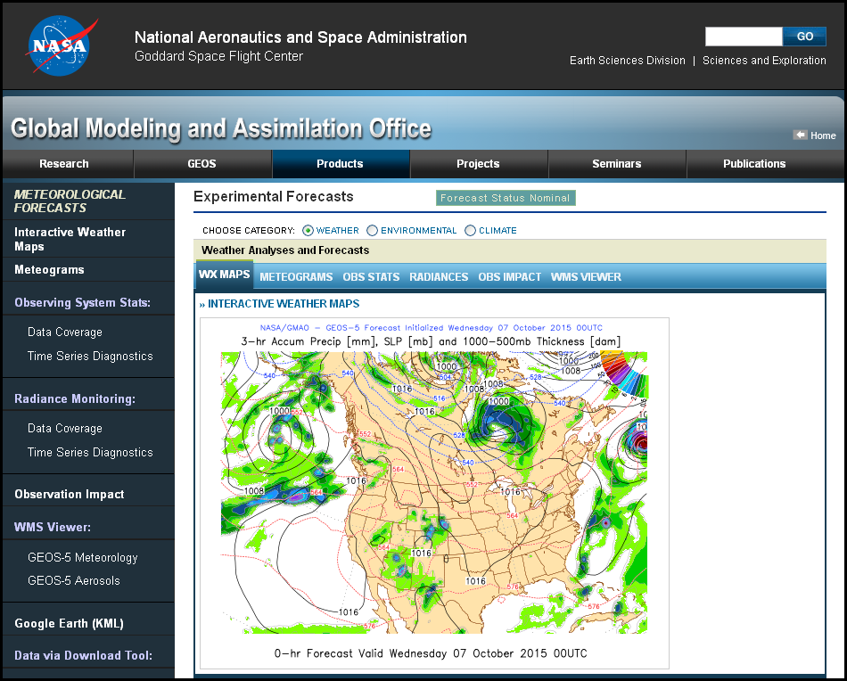Open Meteograms in the sidebar
Image resolution: width=847 pixels, height=681 pixels.
coord(49,269)
